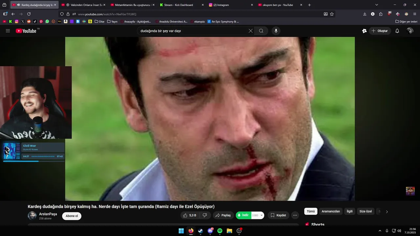Switch to Valizinden Onlarca İnsan tab

[x=83, y=5]
